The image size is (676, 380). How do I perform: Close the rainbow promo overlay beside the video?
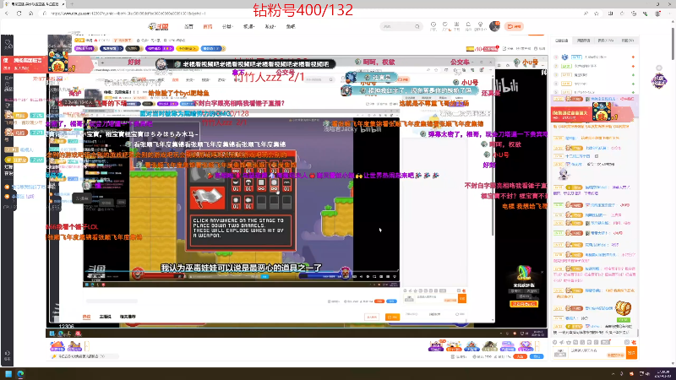click(542, 272)
